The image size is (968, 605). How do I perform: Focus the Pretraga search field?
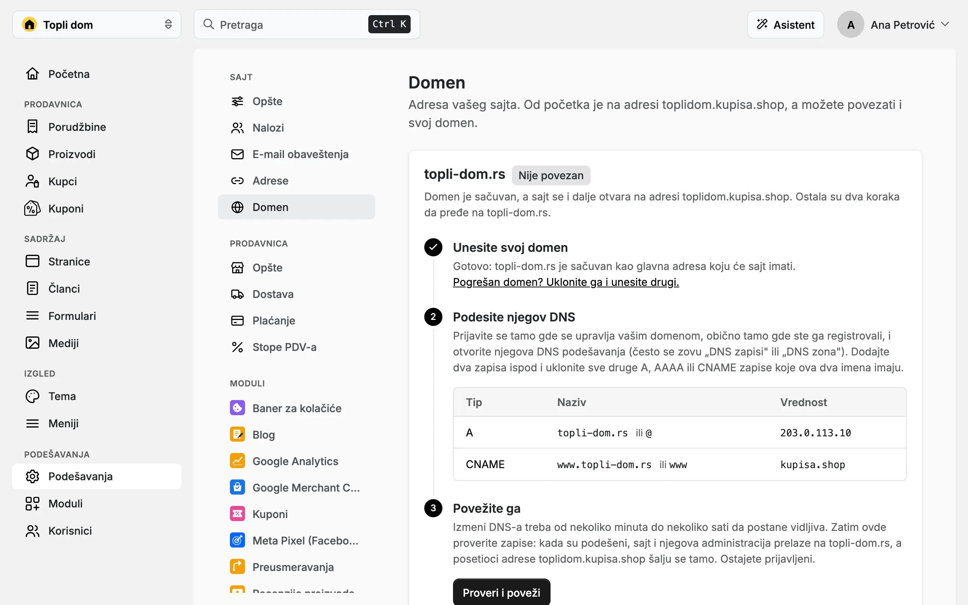click(307, 25)
